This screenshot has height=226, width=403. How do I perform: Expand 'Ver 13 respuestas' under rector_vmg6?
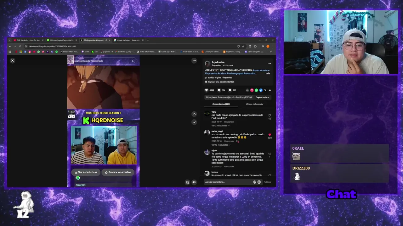221,145
